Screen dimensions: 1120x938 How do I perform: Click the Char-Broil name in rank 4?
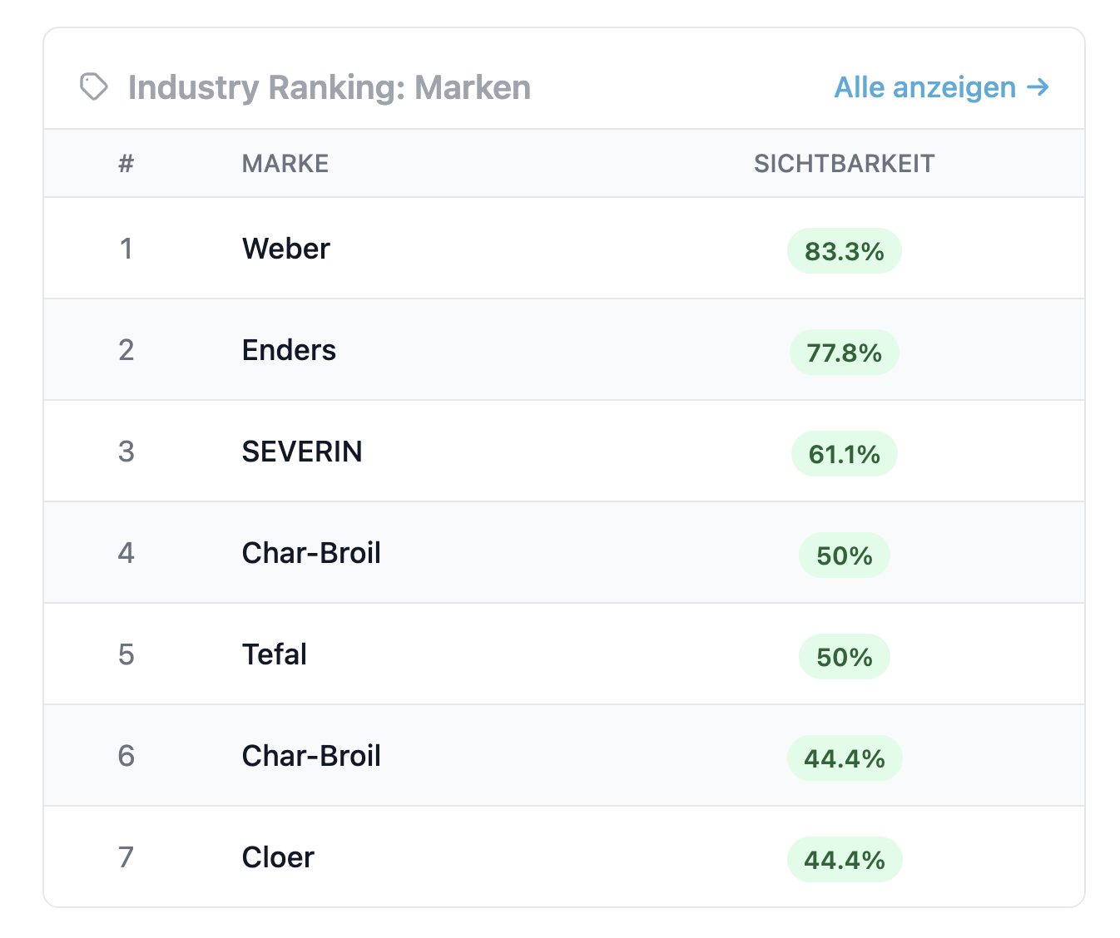[x=311, y=553]
